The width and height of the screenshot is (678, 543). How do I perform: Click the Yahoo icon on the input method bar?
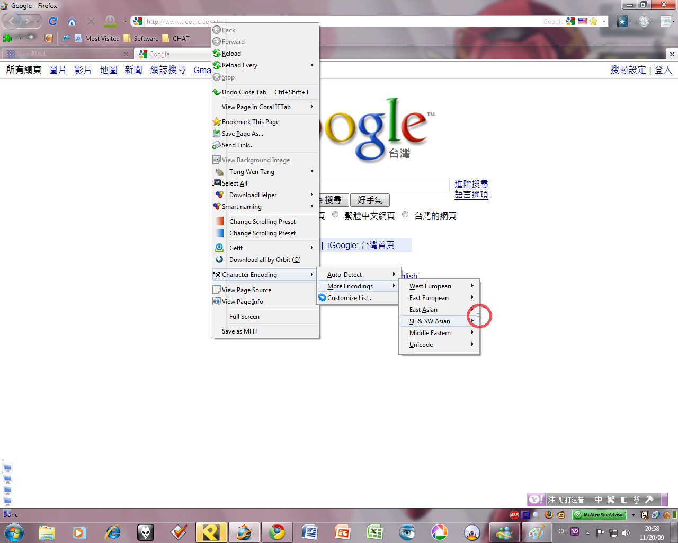pos(536,500)
